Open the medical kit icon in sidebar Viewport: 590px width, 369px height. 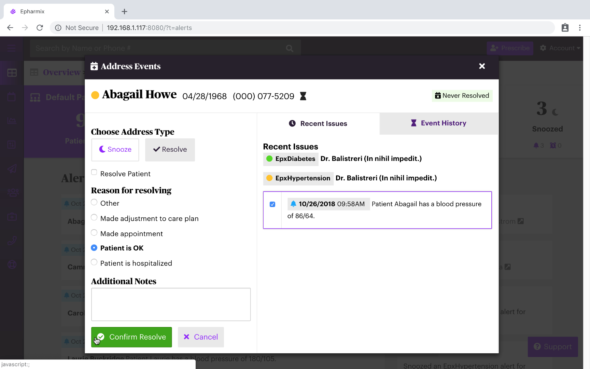12,217
